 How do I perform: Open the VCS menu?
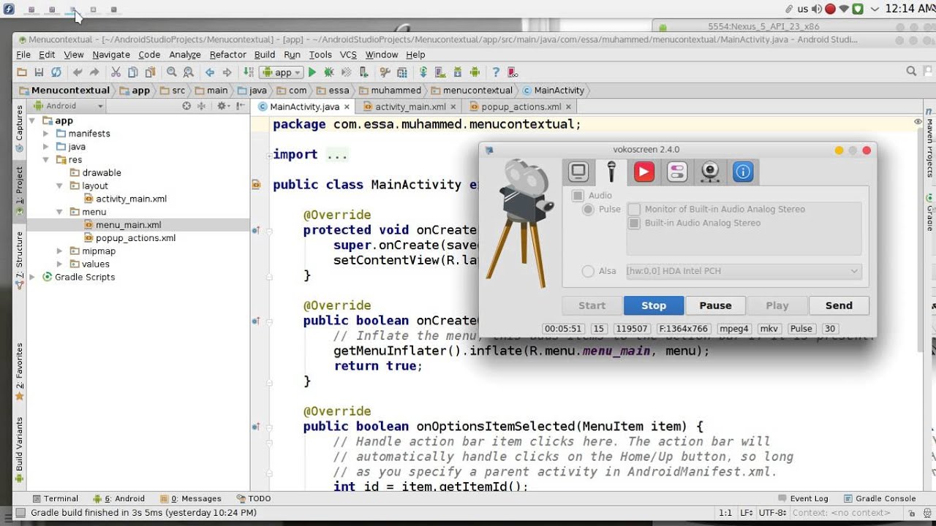348,55
